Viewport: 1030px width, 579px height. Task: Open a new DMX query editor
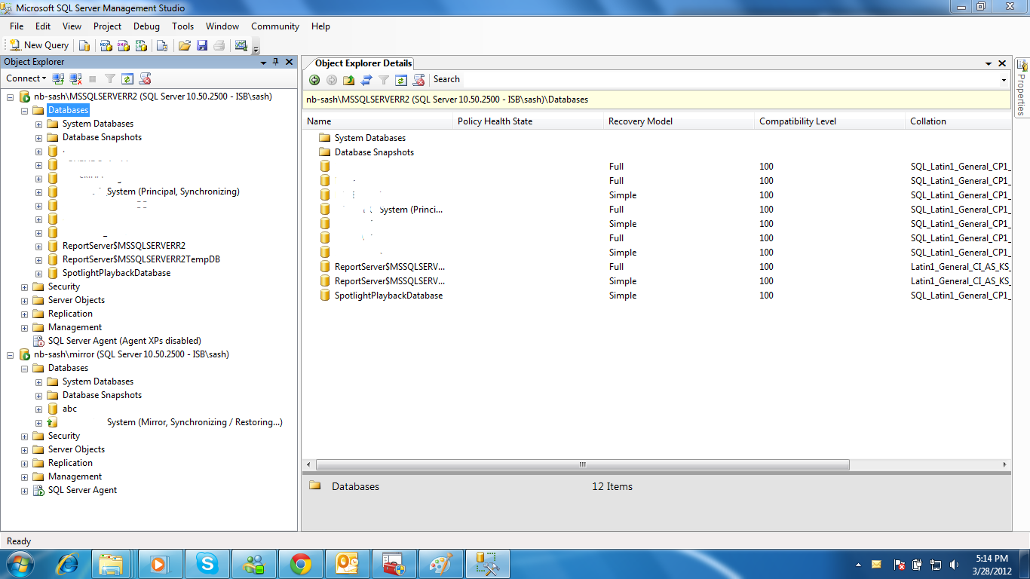(x=124, y=45)
